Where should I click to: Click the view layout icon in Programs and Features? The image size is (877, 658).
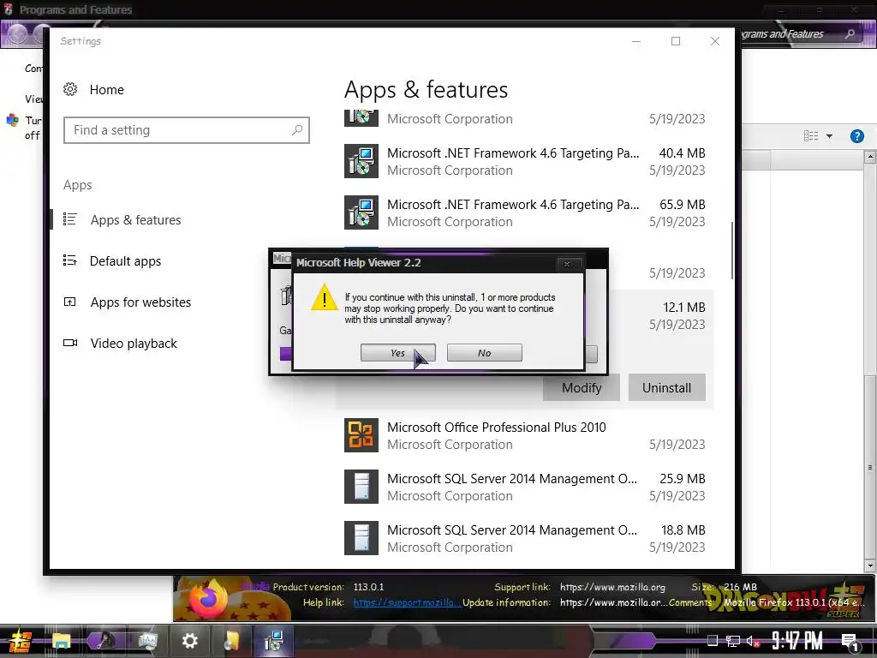point(811,136)
